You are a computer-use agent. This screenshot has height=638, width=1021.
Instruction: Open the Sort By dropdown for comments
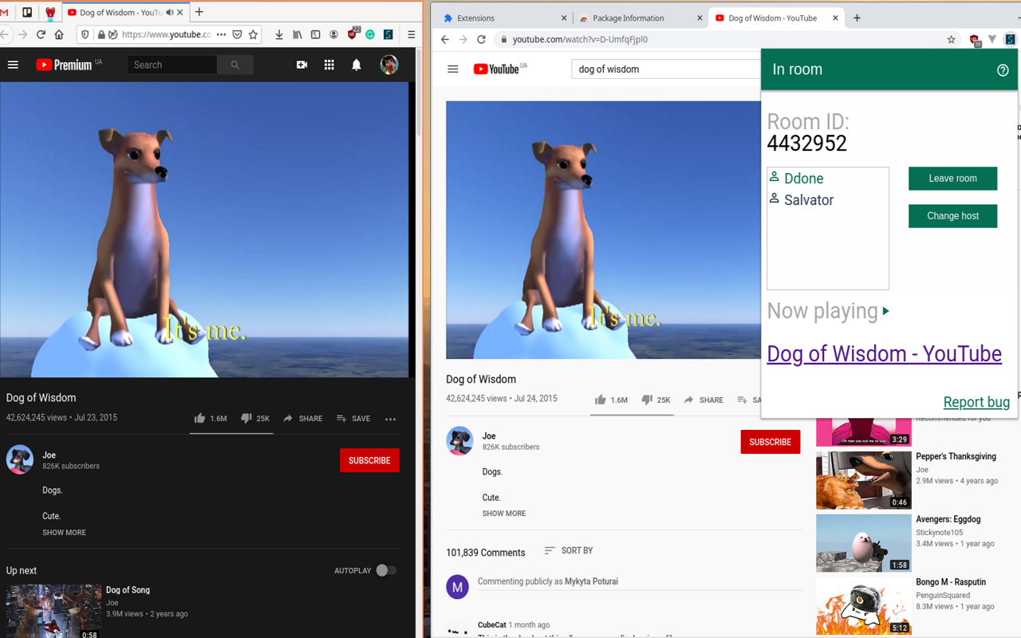[569, 550]
